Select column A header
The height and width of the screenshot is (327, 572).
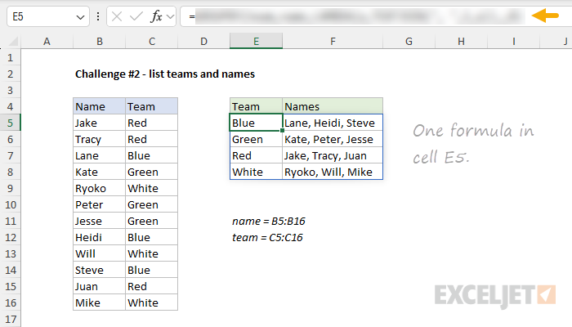[x=47, y=41]
